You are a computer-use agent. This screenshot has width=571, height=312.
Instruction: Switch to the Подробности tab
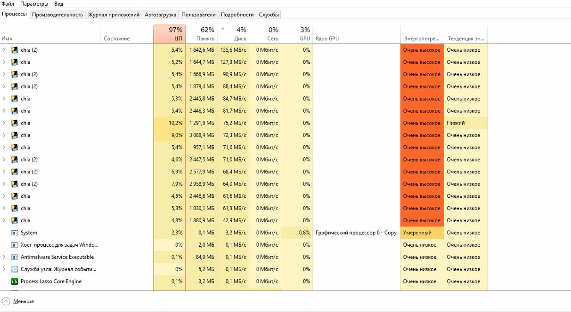pos(237,15)
